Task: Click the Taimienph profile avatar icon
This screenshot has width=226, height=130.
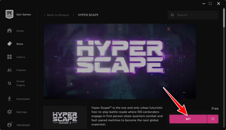Action: click(x=10, y=125)
